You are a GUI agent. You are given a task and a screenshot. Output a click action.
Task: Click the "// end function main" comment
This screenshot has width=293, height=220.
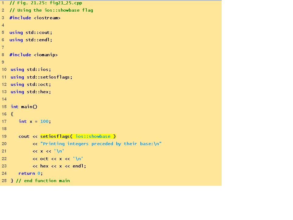(43, 181)
